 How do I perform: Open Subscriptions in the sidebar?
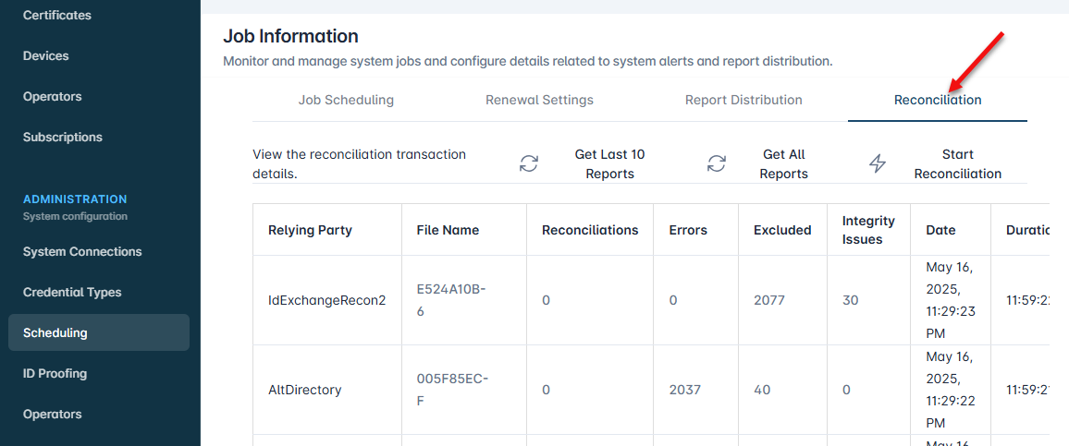[63, 137]
